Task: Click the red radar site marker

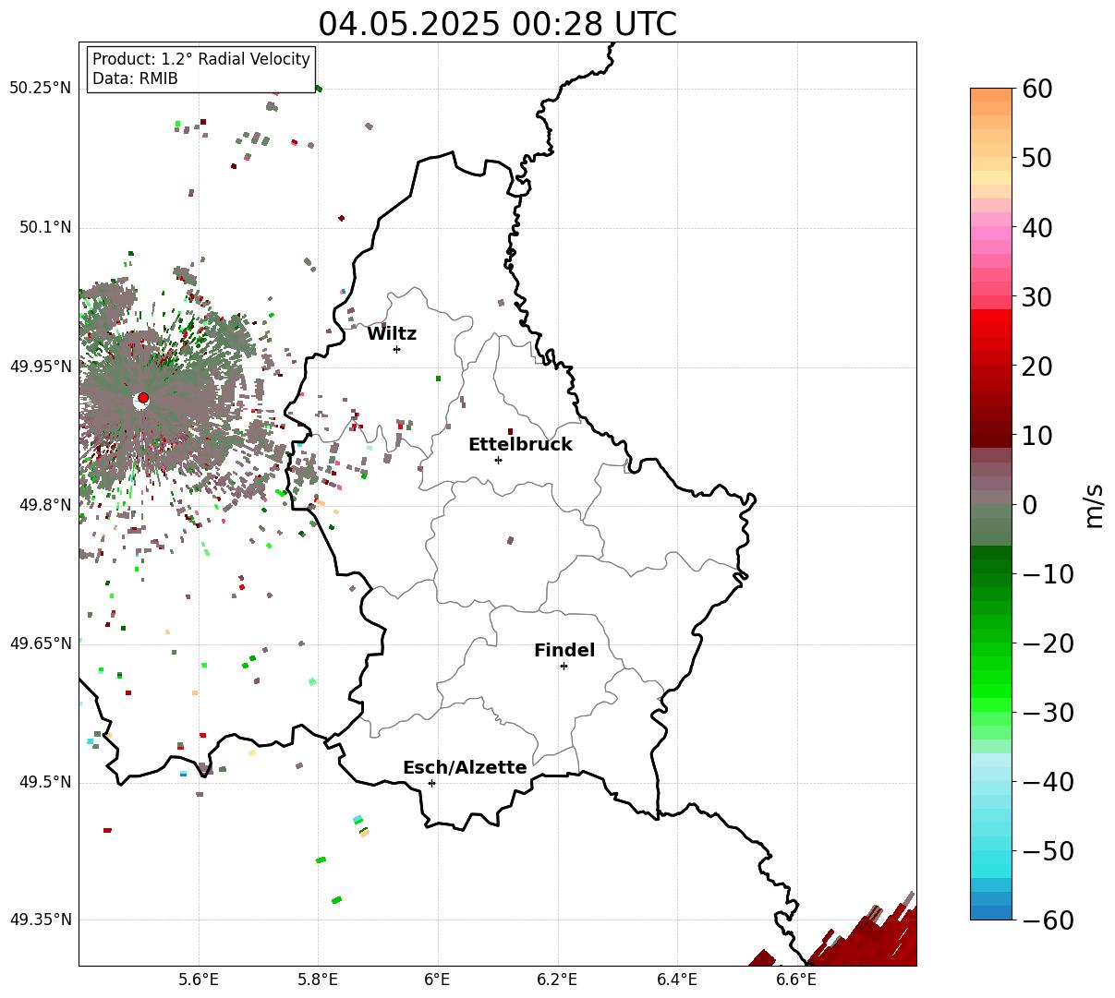Action: click(x=143, y=398)
